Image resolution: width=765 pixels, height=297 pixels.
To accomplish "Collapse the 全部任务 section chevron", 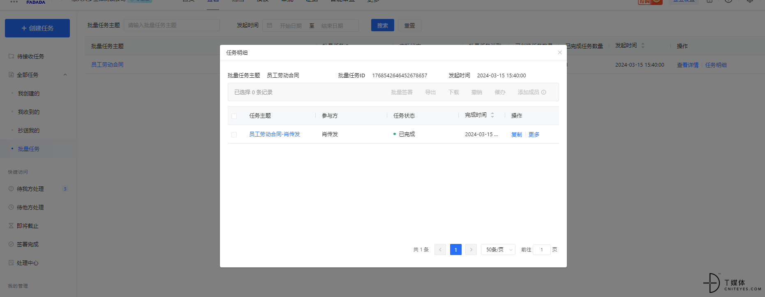I will click(65, 75).
